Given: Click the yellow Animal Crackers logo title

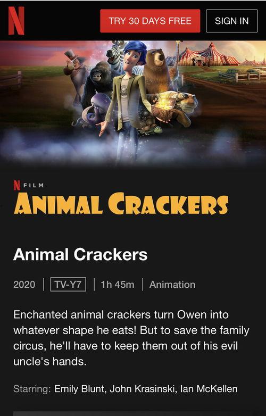Looking at the screenshot, I should coord(121,204).
